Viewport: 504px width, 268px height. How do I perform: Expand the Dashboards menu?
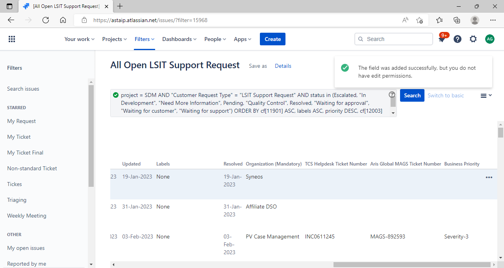tap(180, 39)
